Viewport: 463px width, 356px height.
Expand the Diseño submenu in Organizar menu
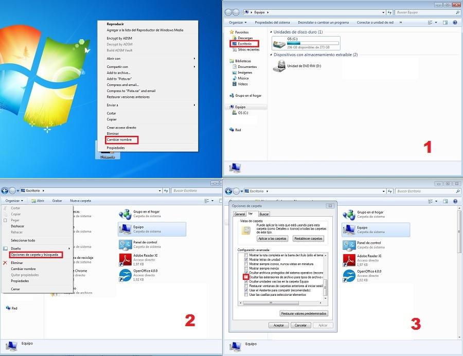pyautogui.click(x=69, y=248)
